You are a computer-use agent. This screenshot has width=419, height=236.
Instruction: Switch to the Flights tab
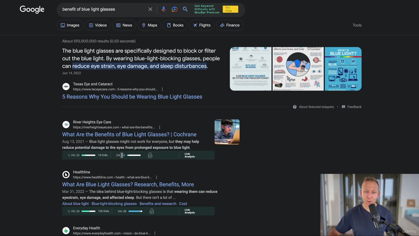click(x=202, y=25)
